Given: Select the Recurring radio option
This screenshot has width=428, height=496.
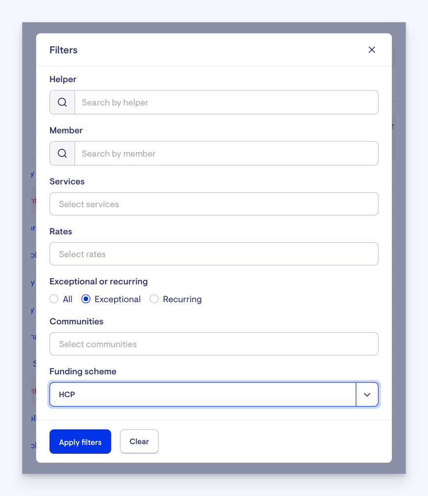Looking at the screenshot, I should 155,299.
